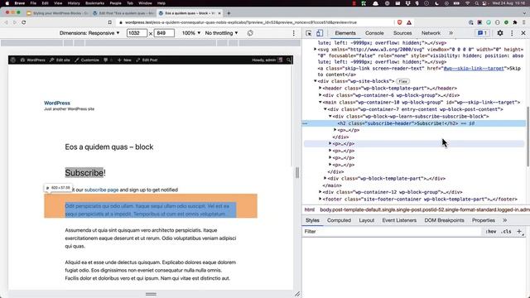Click Brave Shields icon in address bar

click(x=399, y=22)
